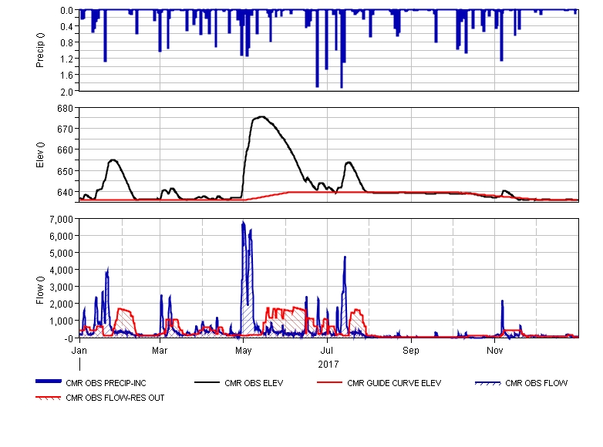This screenshot has height=447, width=603.
Task: Click the Nov label on time axis
Action: coord(494,350)
